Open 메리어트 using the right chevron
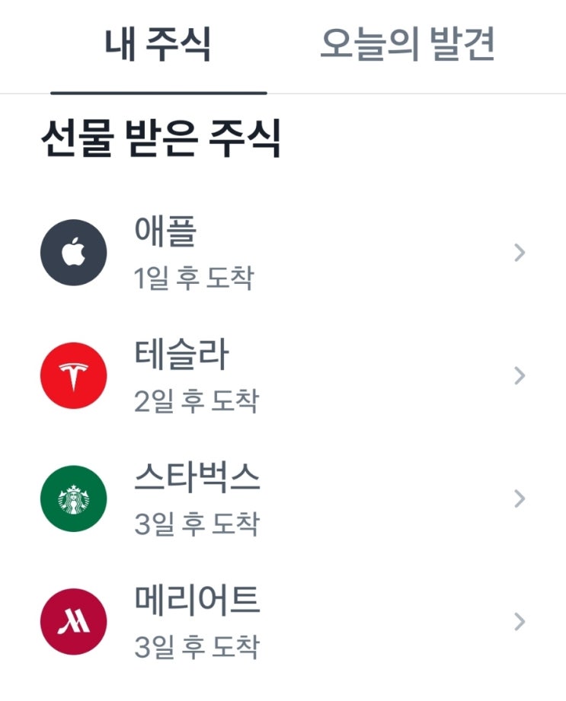566x701 pixels. (x=520, y=622)
